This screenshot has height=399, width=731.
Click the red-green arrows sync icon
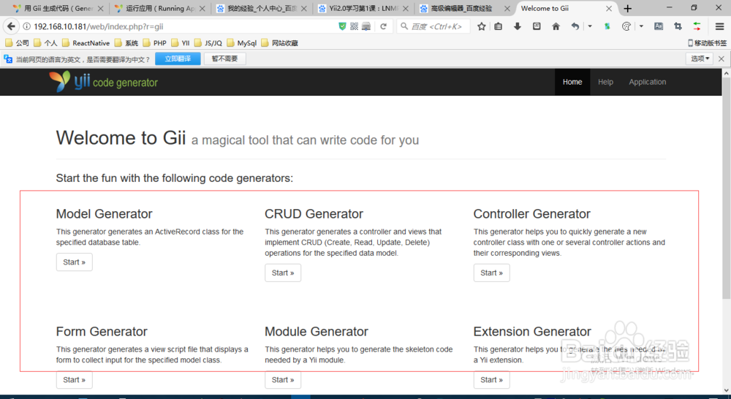tap(697, 26)
